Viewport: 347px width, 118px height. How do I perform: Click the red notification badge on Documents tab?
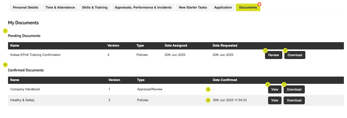pyautogui.click(x=260, y=4)
